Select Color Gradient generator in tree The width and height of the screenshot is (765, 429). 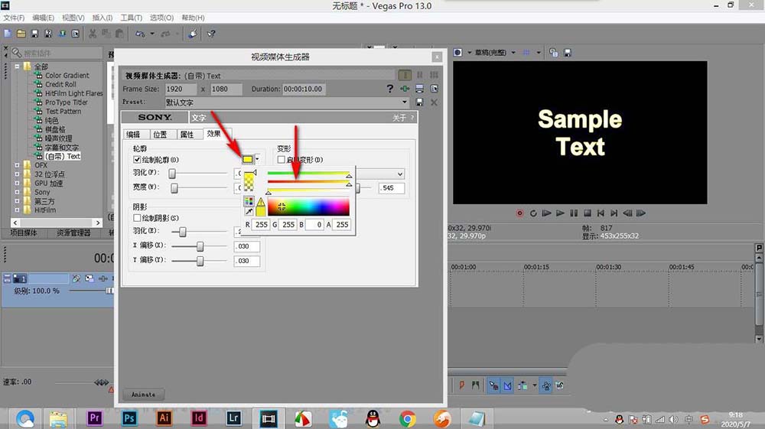(x=67, y=76)
